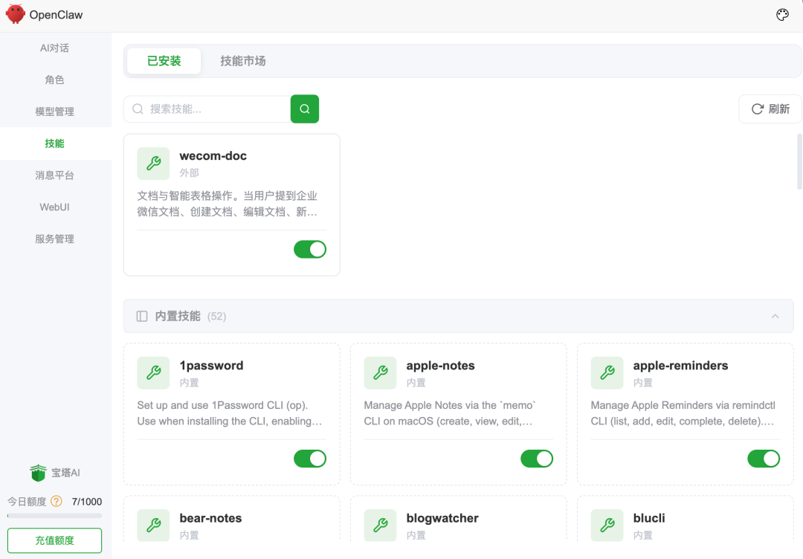Click the 宝塔AI icon in sidebar
This screenshot has width=803, height=559.
tap(38, 472)
